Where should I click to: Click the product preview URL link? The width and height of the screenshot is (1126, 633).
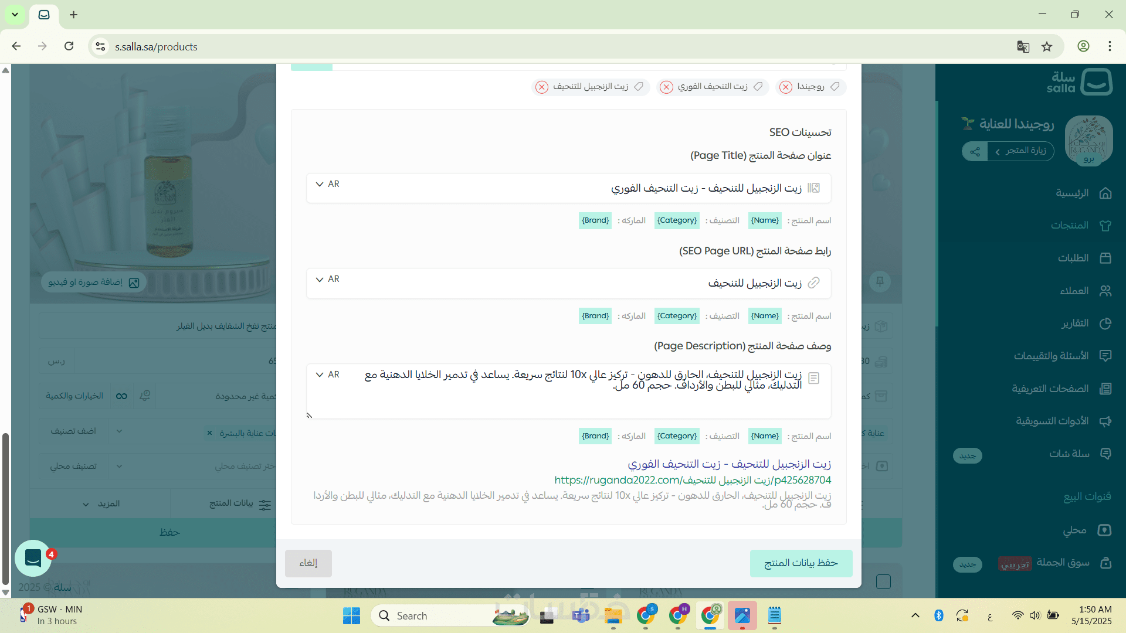tap(693, 480)
